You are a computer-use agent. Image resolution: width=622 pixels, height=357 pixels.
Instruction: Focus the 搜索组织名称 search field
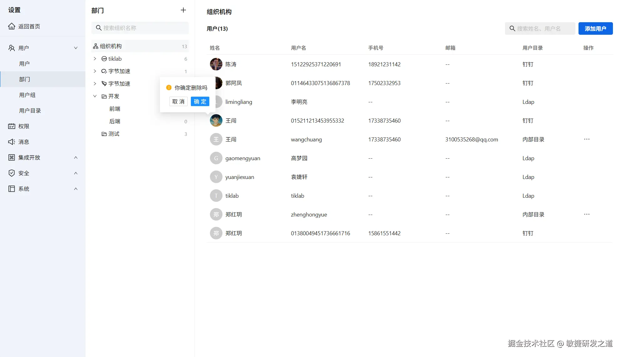coord(144,28)
